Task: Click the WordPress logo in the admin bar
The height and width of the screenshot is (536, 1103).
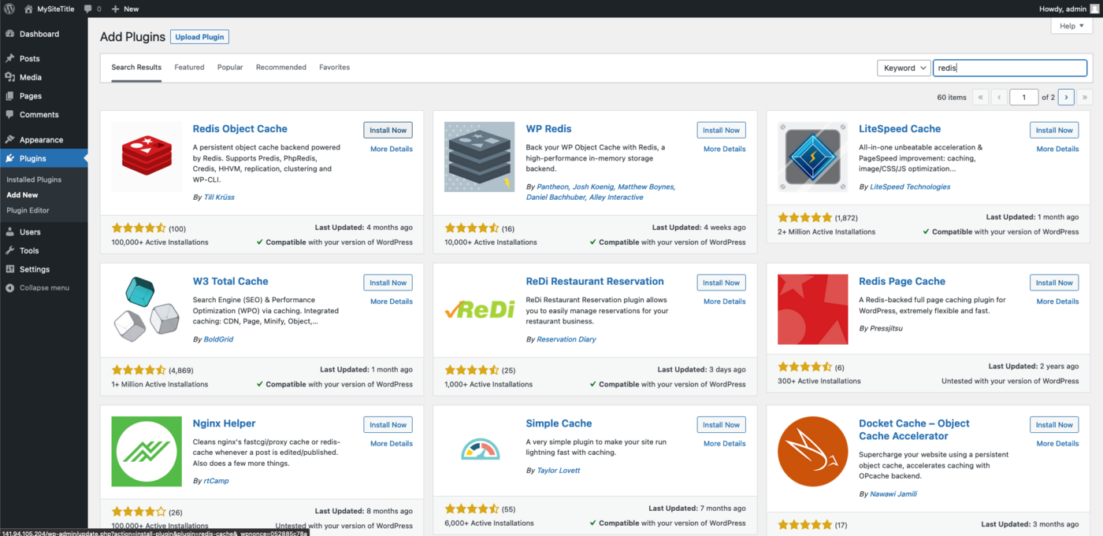Action: 8,9
